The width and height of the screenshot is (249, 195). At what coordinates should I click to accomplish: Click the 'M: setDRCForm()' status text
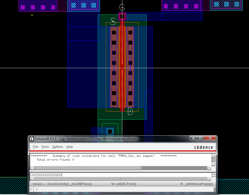click(x=124, y=184)
